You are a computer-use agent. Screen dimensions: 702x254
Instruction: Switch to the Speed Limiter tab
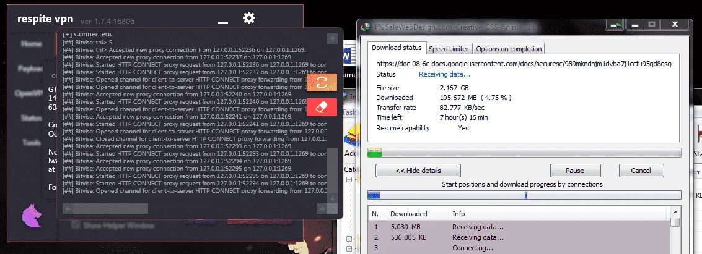tap(448, 49)
